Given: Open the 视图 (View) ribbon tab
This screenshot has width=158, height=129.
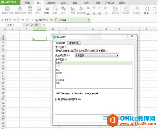Looking at the screenshot, I should 98,3.
